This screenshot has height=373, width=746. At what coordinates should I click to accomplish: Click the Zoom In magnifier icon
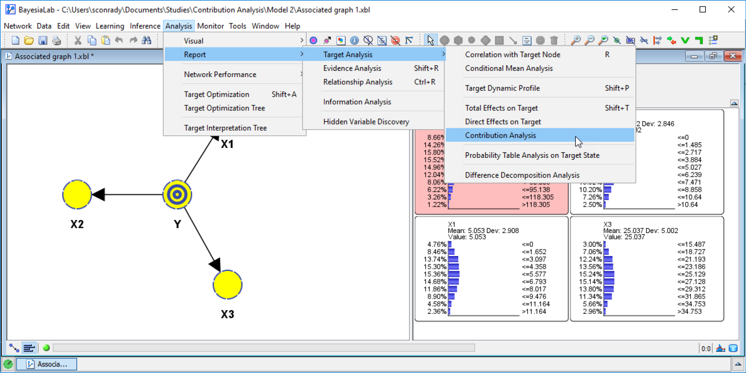575,40
